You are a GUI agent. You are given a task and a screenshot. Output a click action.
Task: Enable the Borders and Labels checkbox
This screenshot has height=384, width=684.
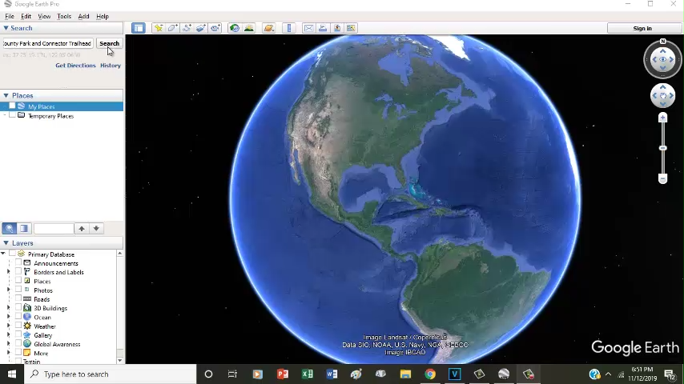(18, 271)
